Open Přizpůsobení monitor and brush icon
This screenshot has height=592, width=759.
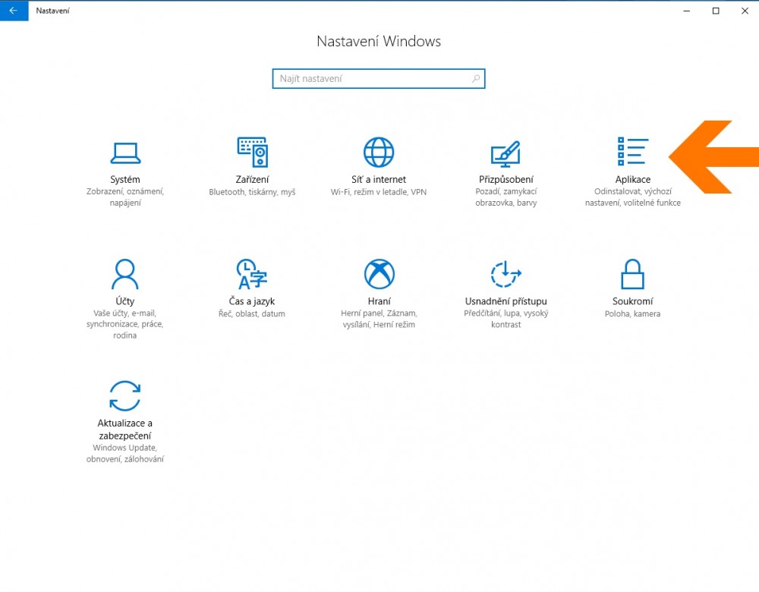tap(505, 153)
